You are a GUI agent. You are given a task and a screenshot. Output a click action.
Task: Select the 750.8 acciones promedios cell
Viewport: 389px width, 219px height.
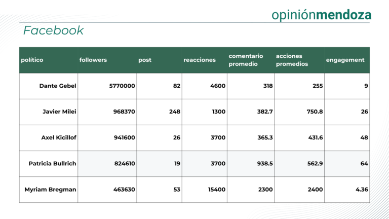pos(299,112)
